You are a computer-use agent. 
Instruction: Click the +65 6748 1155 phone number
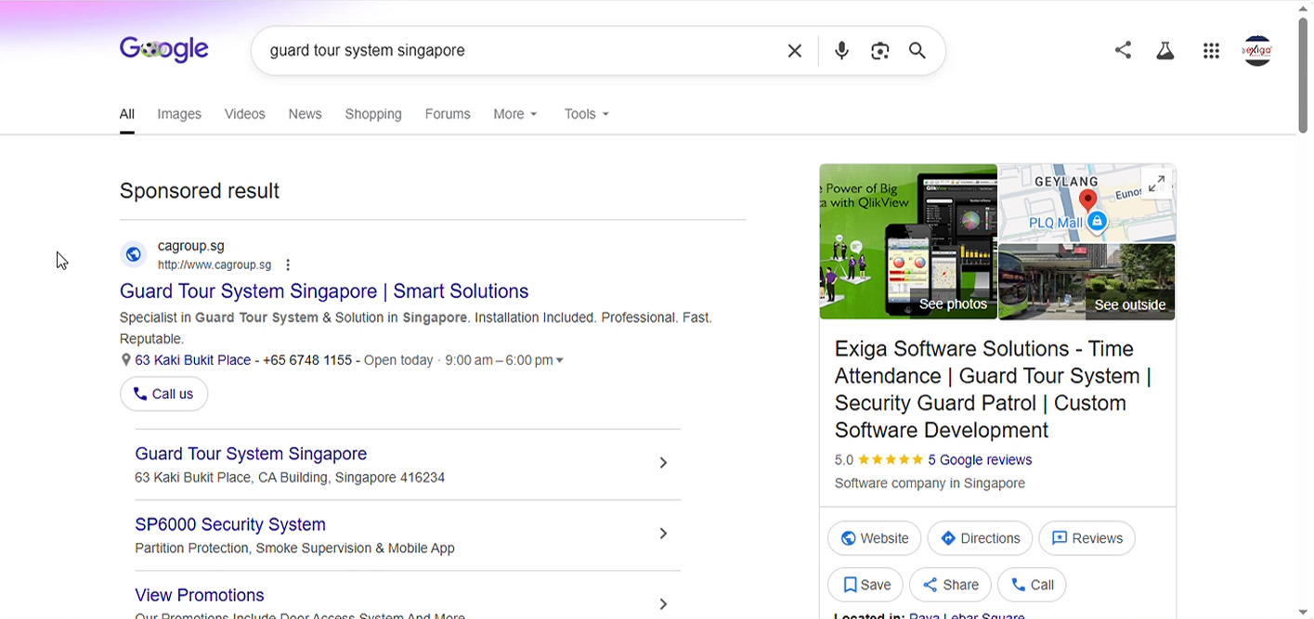coord(307,360)
